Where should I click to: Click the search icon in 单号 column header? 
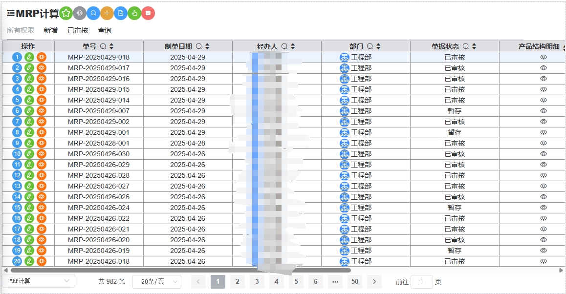click(x=103, y=46)
